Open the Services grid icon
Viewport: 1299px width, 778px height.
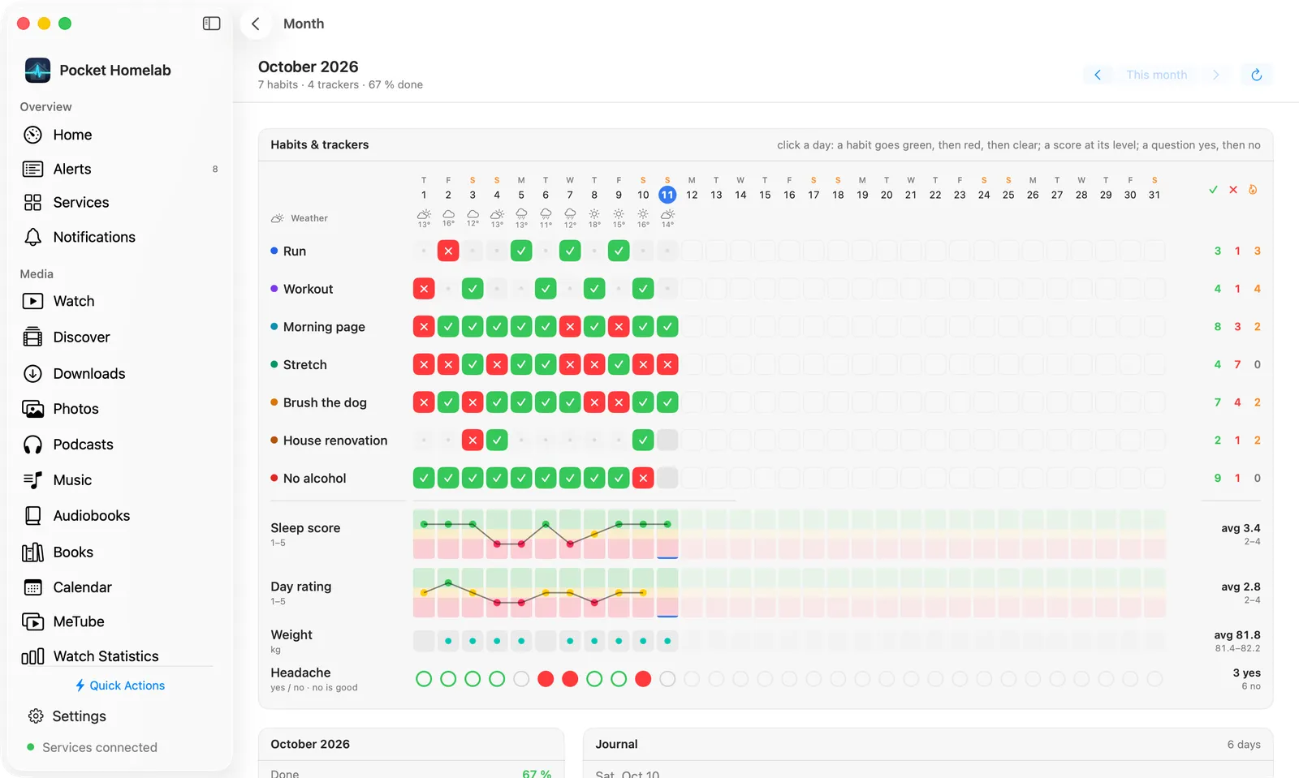[32, 202]
